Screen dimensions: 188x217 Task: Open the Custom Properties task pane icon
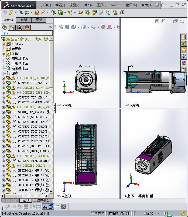(184, 69)
